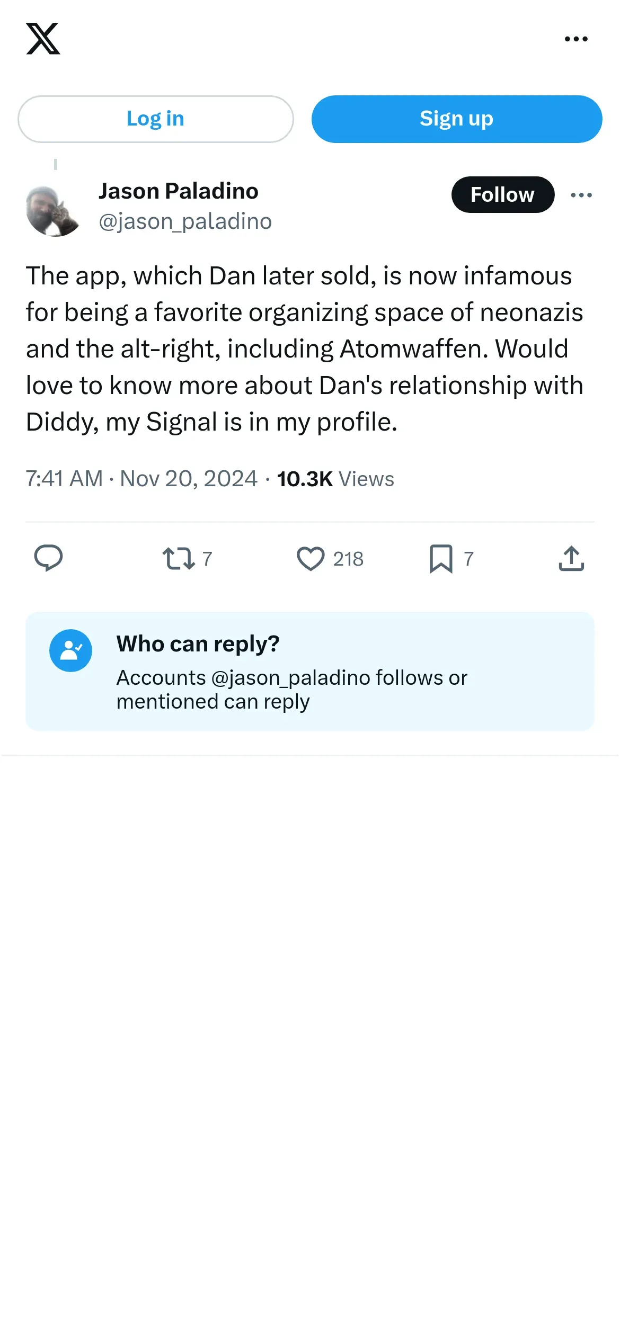
Task: Open the 7:41 AM Nov 20, 2024 timestamp
Action: tap(141, 479)
